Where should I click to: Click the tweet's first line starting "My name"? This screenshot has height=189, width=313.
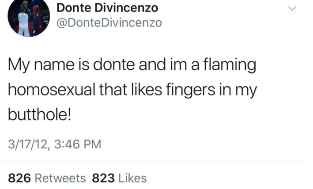click(132, 66)
